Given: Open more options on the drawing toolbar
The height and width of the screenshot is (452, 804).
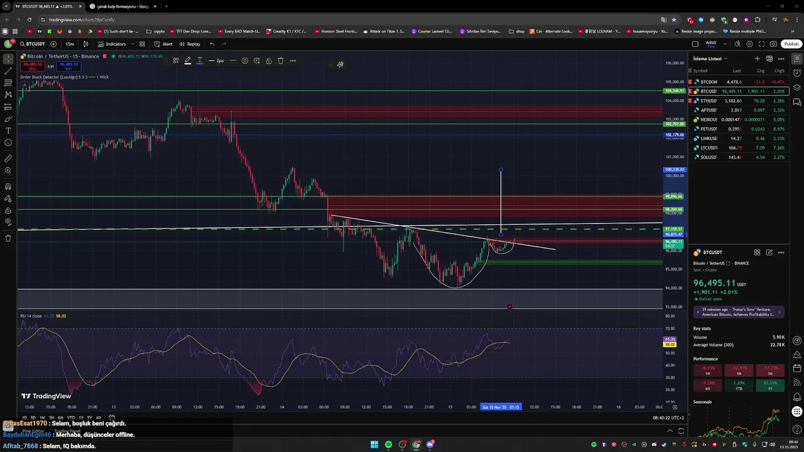Looking at the screenshot, I should point(293,61).
